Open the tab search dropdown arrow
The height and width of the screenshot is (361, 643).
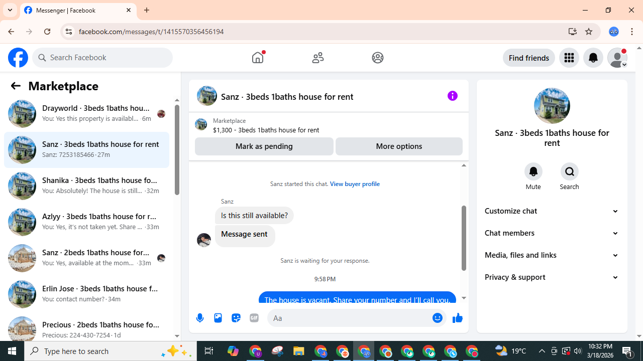point(10,10)
